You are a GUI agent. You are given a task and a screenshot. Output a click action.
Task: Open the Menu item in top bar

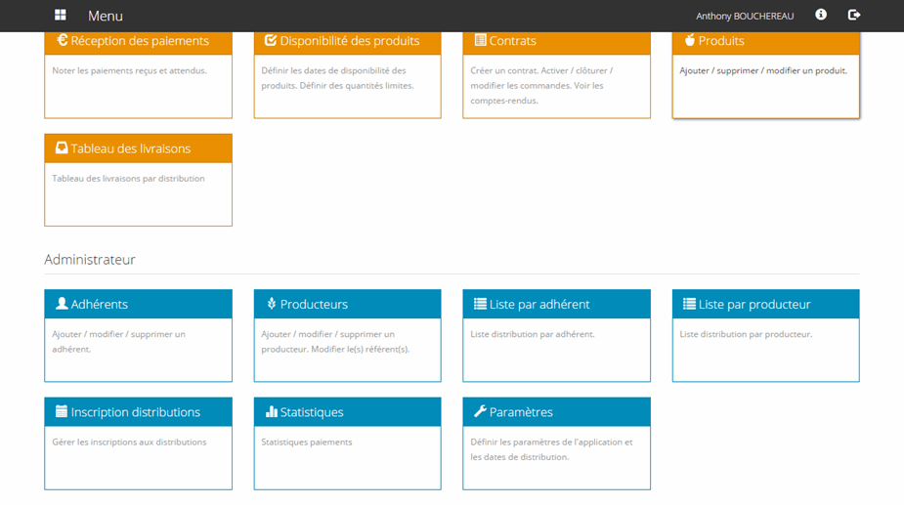(106, 16)
